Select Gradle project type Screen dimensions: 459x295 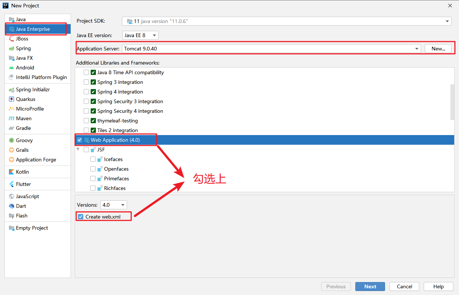coord(38,128)
